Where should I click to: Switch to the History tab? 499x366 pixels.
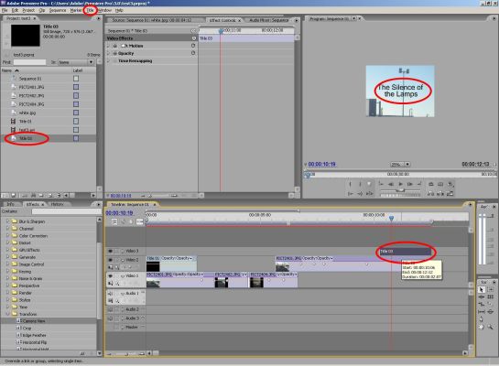pos(58,204)
